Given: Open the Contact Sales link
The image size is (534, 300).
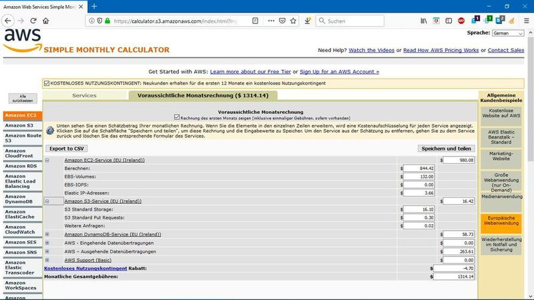Looking at the screenshot, I should 506,51.
